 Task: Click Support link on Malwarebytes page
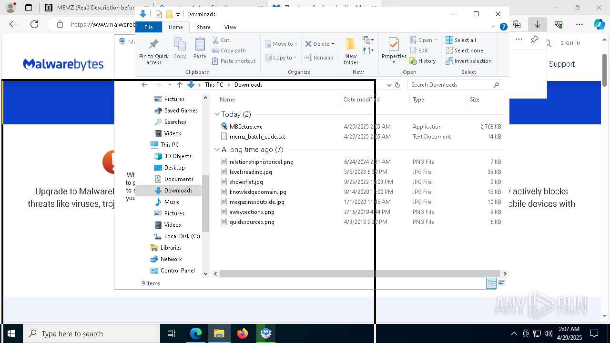click(561, 64)
